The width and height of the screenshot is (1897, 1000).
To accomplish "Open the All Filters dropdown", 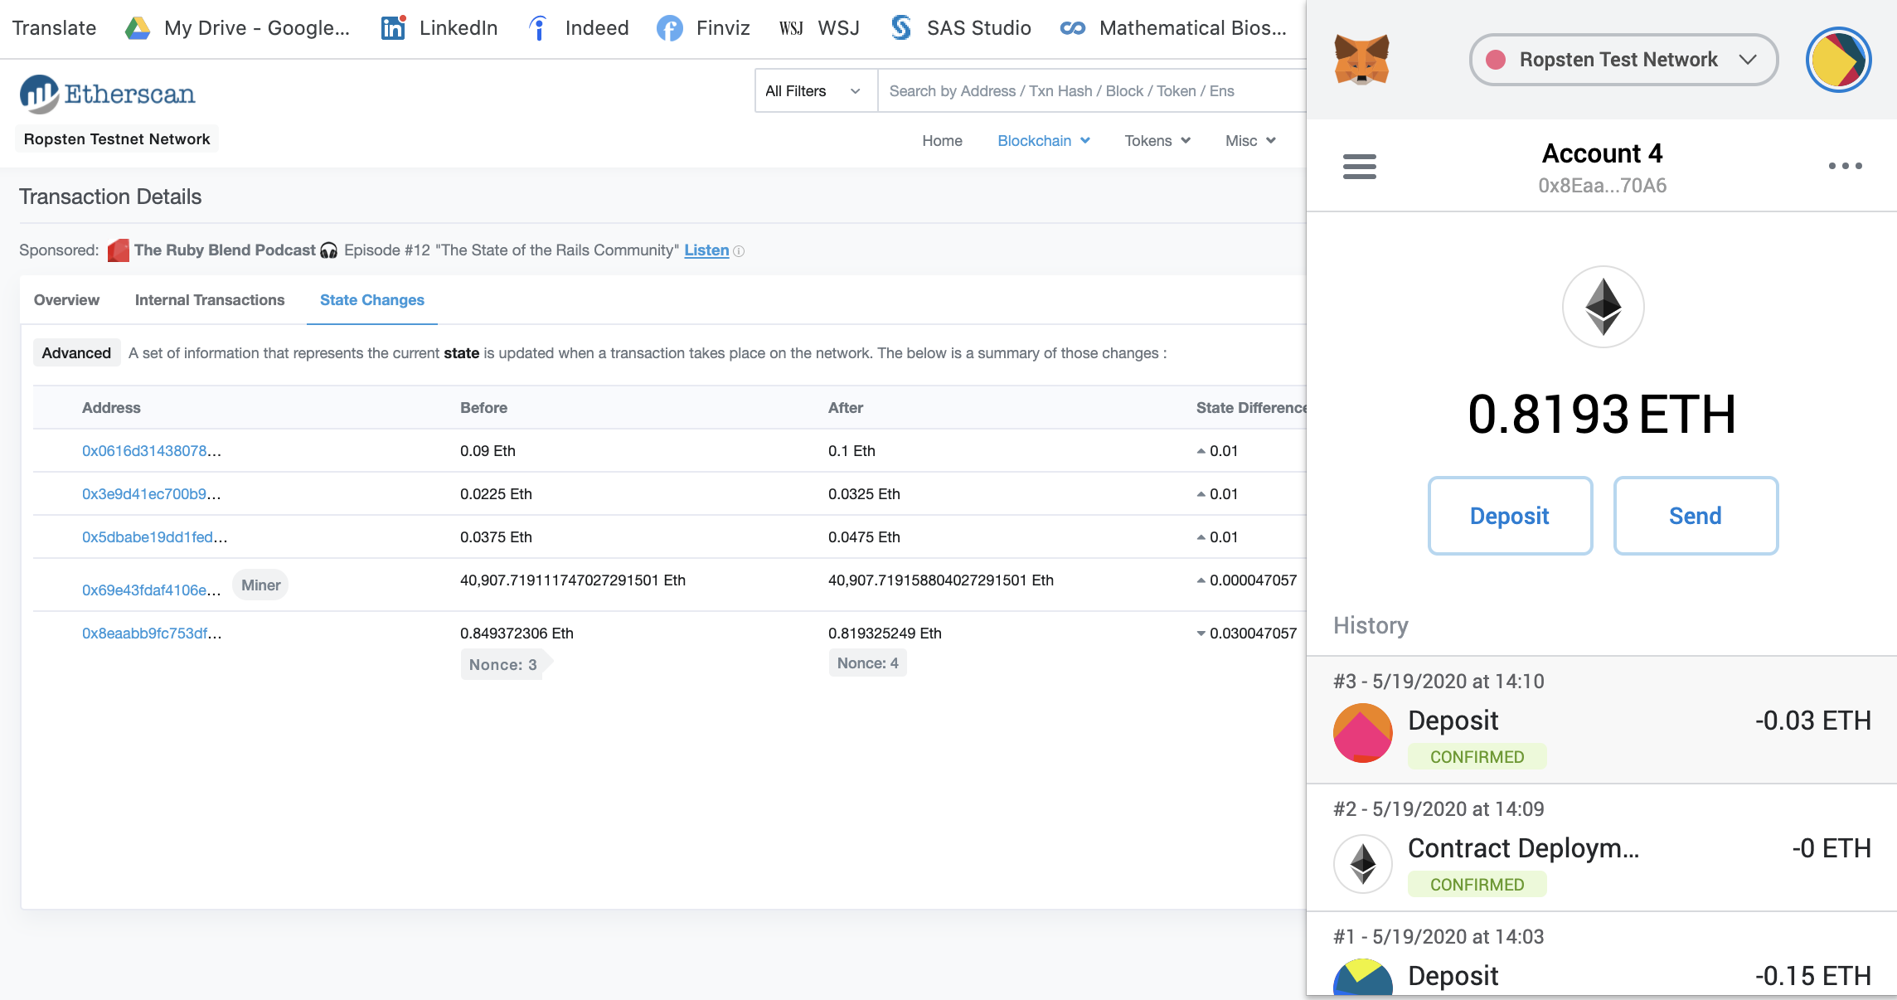I will [x=814, y=91].
